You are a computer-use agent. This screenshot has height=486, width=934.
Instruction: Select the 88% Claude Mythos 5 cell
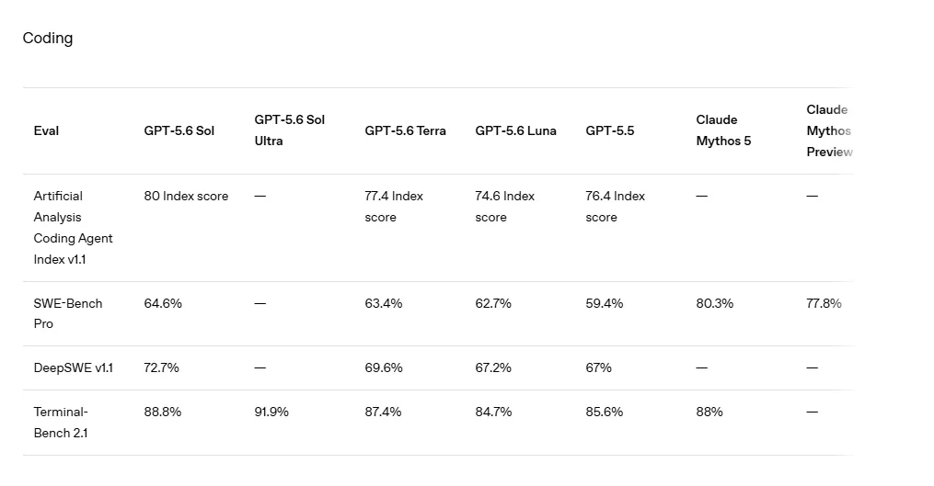(x=709, y=412)
